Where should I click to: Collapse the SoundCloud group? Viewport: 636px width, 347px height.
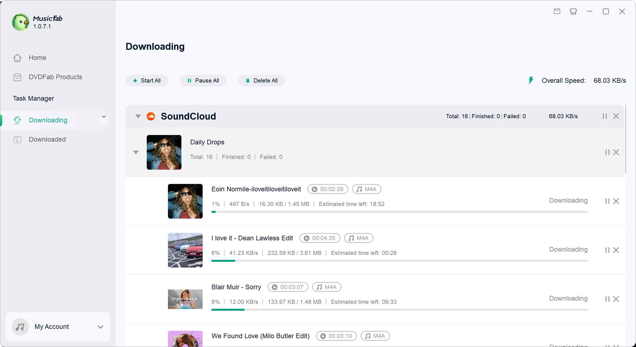click(x=138, y=116)
